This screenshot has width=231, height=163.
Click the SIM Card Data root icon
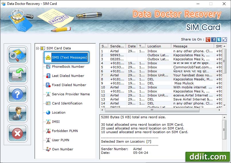43,48
